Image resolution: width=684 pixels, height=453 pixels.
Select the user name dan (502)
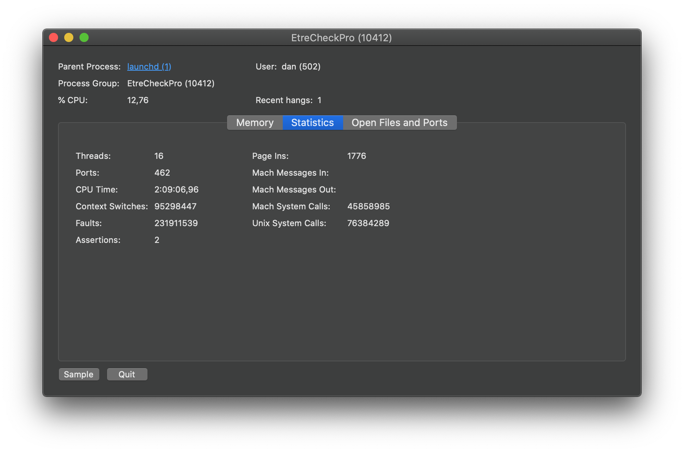click(x=301, y=66)
